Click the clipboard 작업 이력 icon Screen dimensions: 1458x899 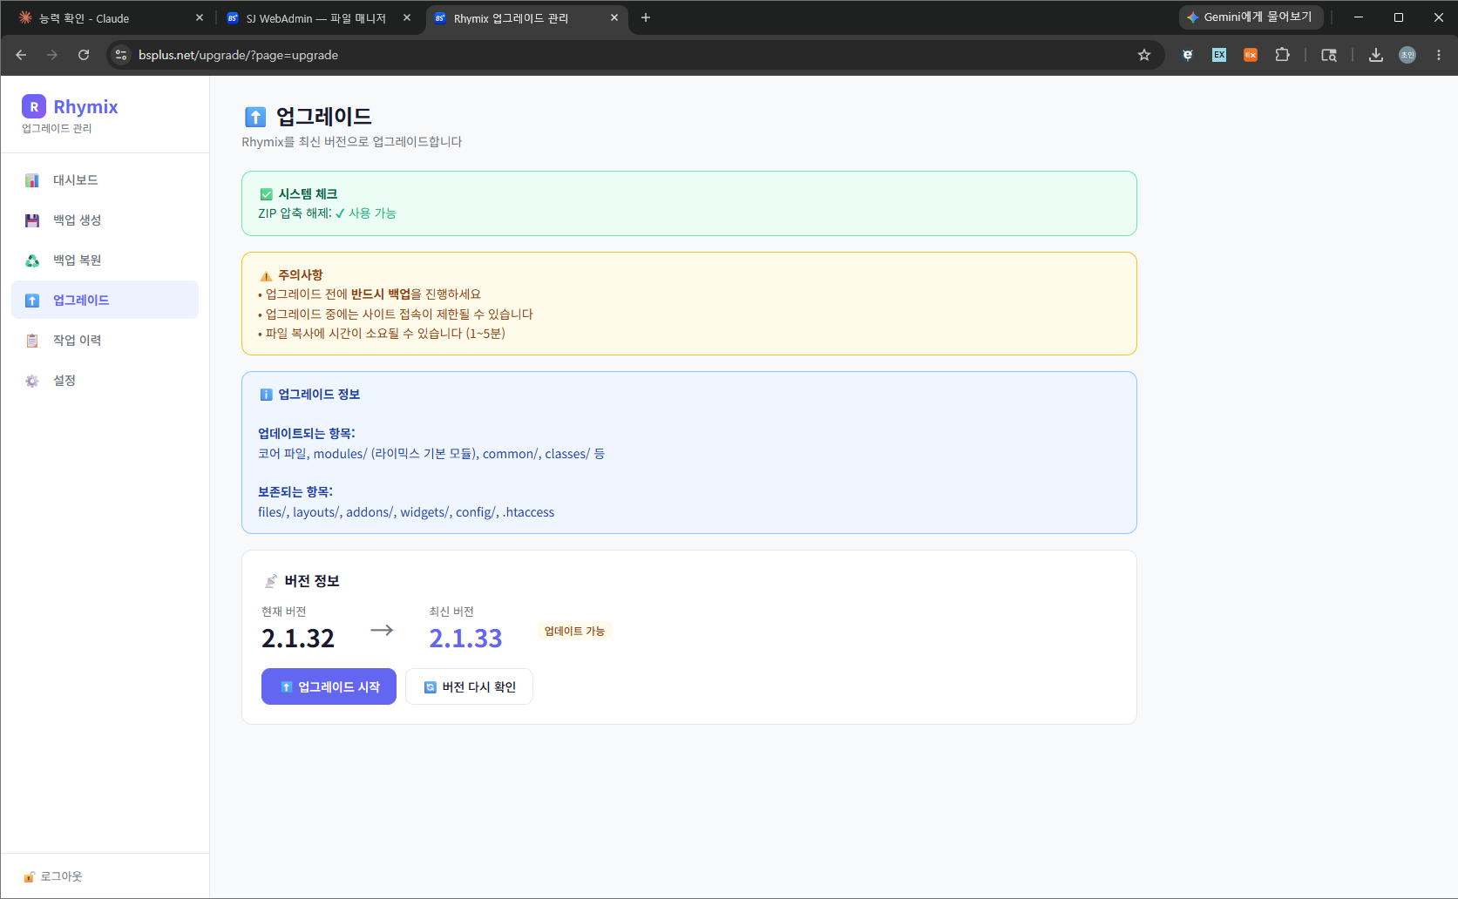click(32, 341)
